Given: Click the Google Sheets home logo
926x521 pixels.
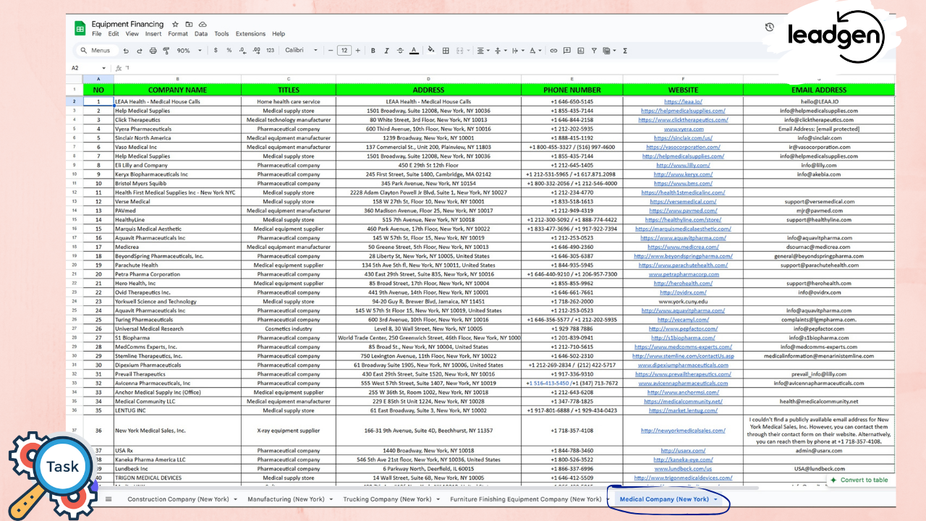Looking at the screenshot, I should [x=80, y=28].
